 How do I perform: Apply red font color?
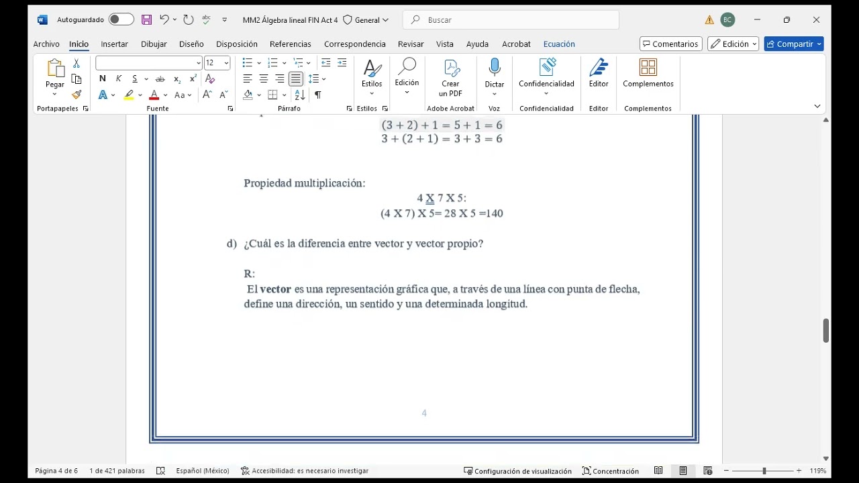click(x=154, y=95)
